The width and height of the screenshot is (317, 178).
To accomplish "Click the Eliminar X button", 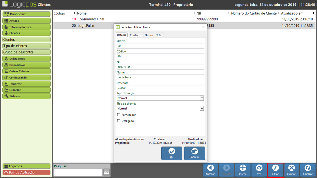I will tap(291, 170).
